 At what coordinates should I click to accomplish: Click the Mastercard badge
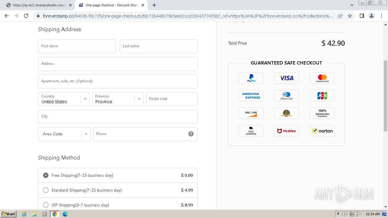pyautogui.click(x=322, y=78)
